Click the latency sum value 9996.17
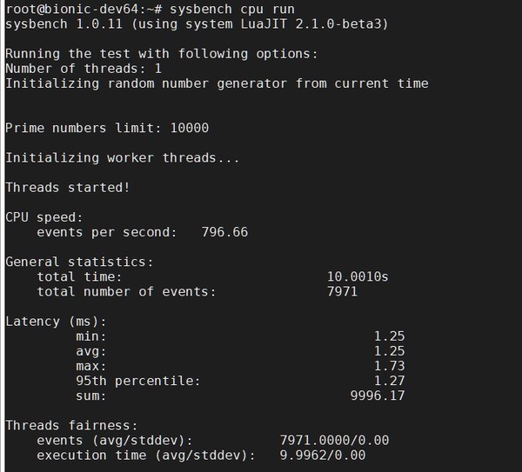Image resolution: width=522 pixels, height=472 pixels. tap(377, 396)
